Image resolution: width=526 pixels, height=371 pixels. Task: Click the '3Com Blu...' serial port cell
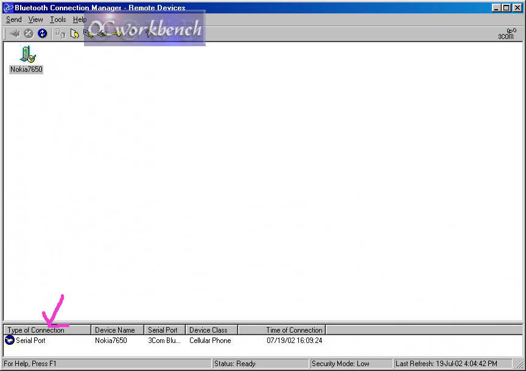pos(164,341)
